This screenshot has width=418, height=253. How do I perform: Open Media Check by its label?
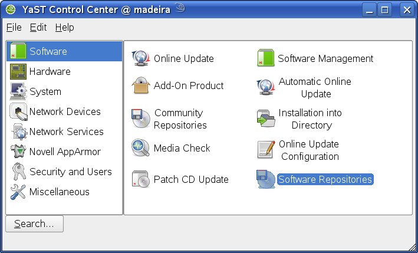(182, 148)
